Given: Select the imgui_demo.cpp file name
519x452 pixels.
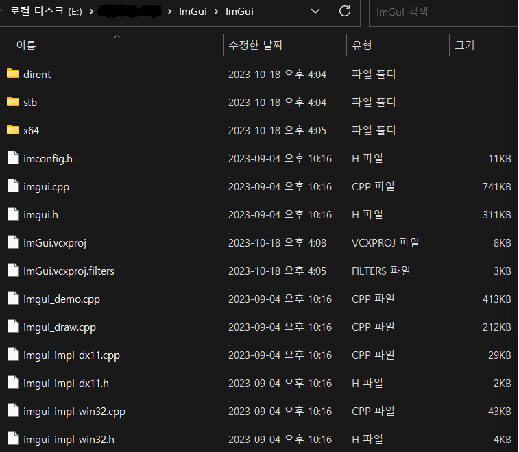Looking at the screenshot, I should pyautogui.click(x=62, y=299).
